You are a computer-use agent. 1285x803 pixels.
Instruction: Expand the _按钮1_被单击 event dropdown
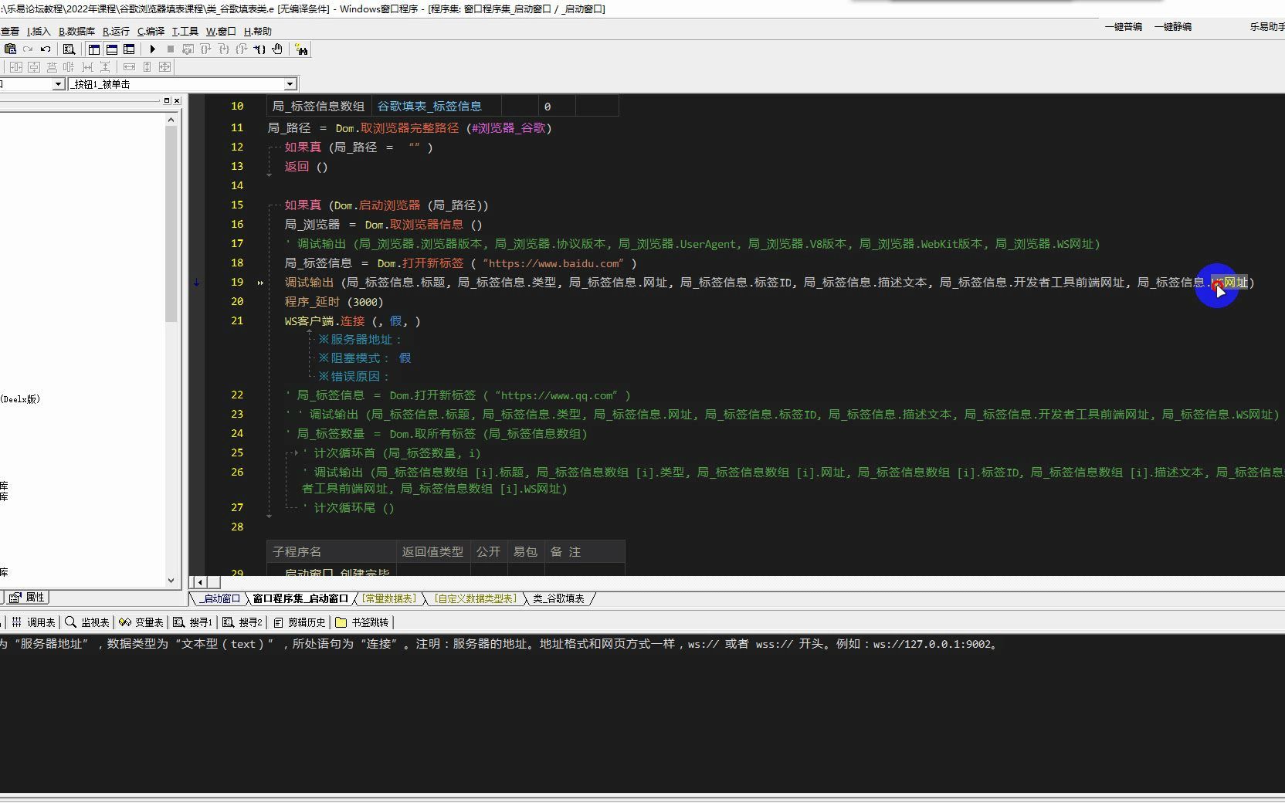point(290,84)
